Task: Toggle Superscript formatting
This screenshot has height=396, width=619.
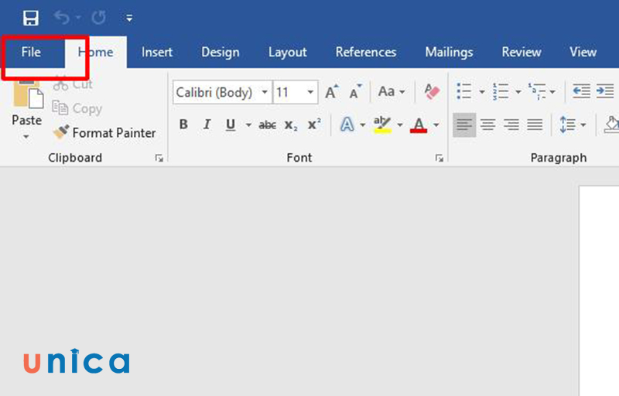Action: 314,125
